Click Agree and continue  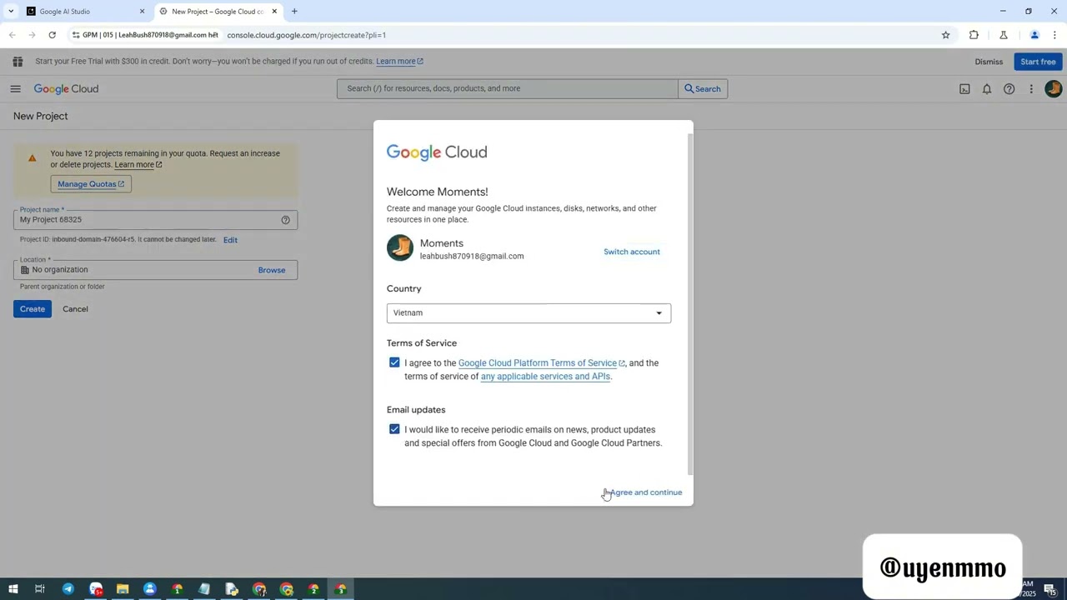pyautogui.click(x=646, y=492)
